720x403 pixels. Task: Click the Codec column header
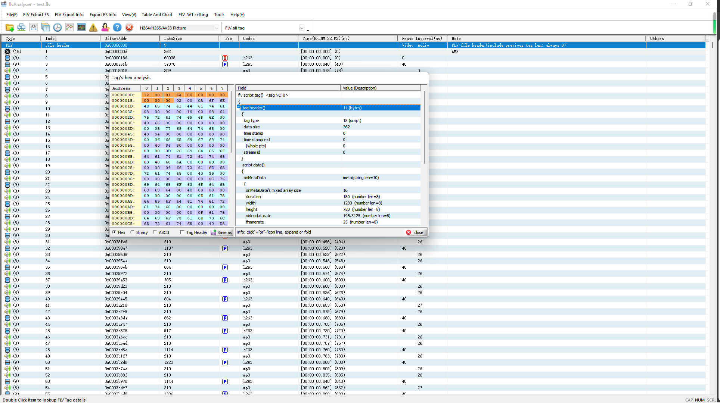point(269,38)
